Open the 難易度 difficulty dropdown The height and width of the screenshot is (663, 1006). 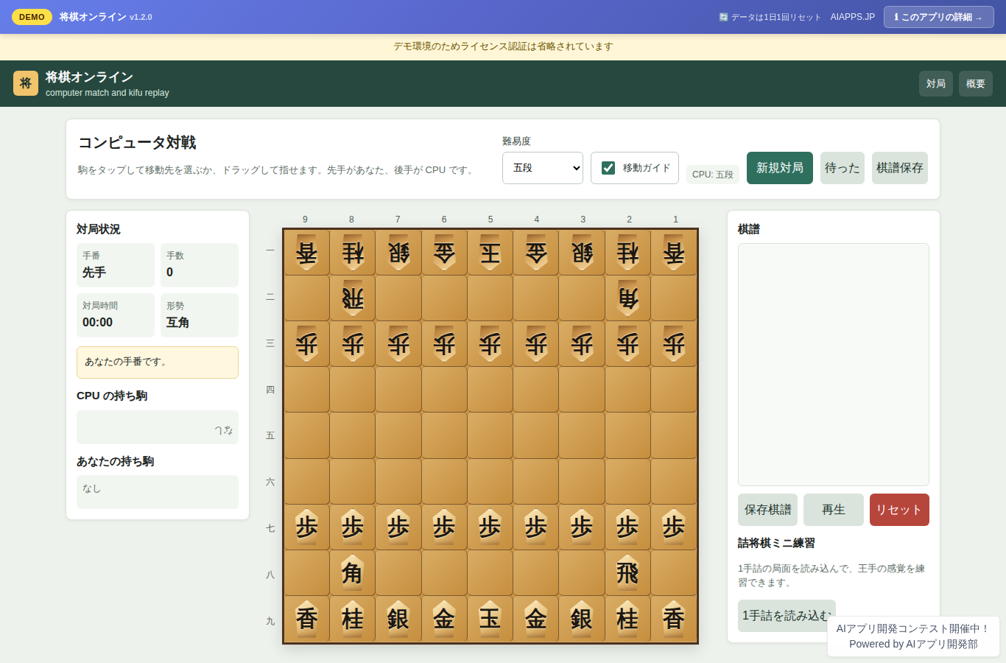[x=543, y=168]
